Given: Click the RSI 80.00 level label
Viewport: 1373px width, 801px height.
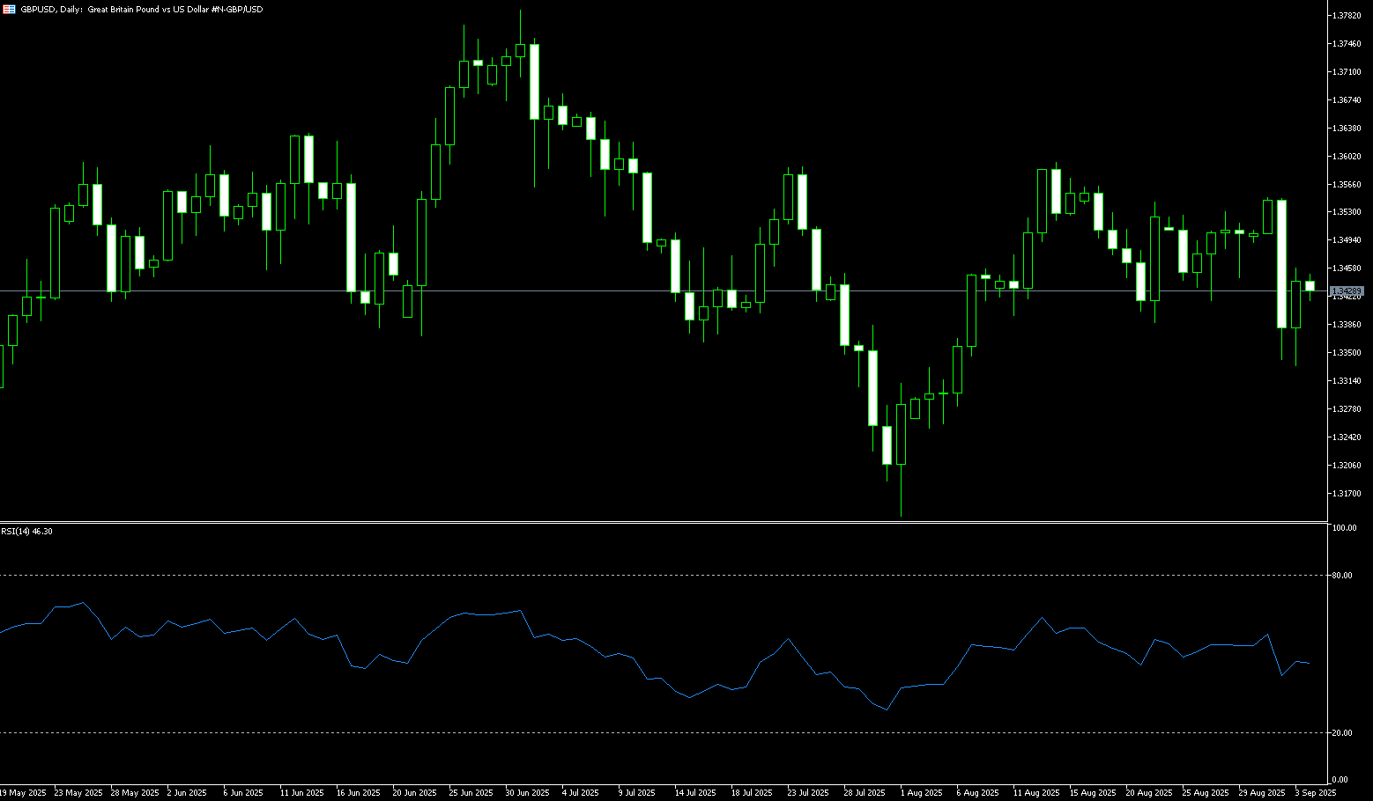Looking at the screenshot, I should 1342,576.
